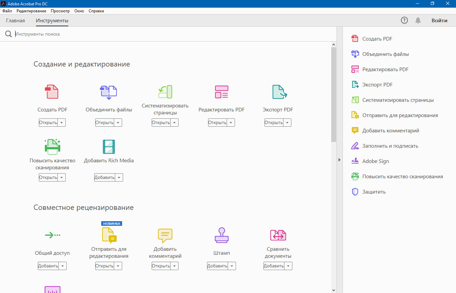Click the Отправить для редактирования icon in the grid

[109, 235]
